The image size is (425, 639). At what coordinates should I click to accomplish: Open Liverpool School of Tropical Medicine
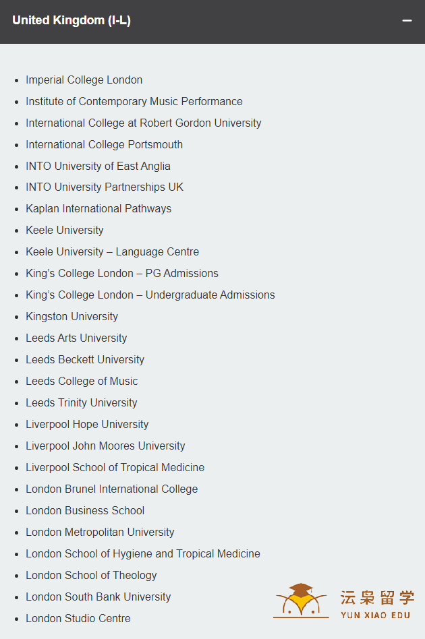click(115, 468)
